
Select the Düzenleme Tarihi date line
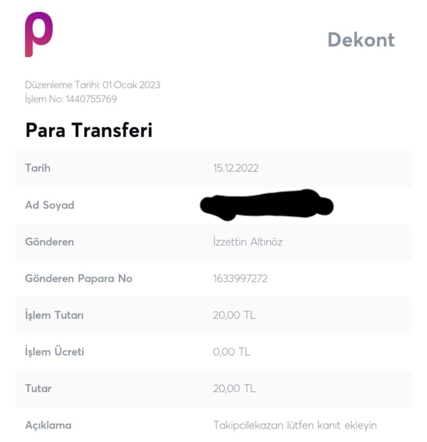[x=93, y=85]
